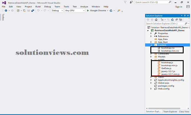
Task: Click the Solution Explorer horizontal scrollbar thumb
Action: (x=164, y=109)
